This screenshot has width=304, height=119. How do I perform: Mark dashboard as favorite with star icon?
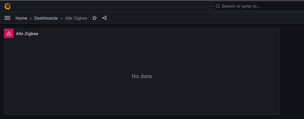(x=94, y=18)
